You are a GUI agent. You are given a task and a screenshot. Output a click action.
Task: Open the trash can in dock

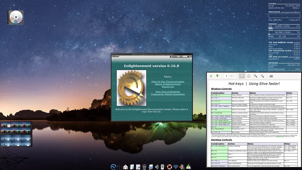tap(144, 167)
